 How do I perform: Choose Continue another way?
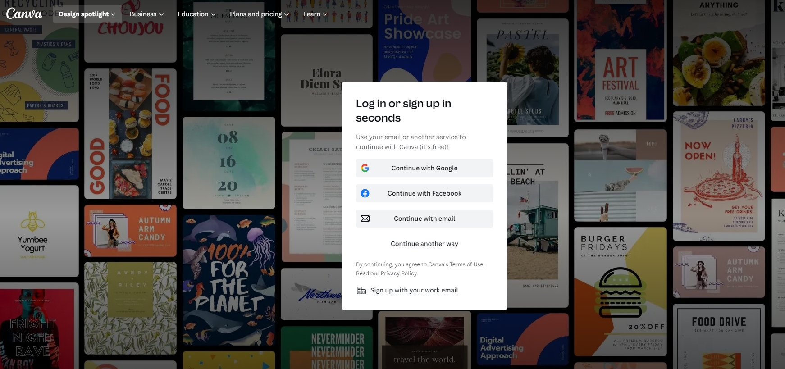[424, 244]
